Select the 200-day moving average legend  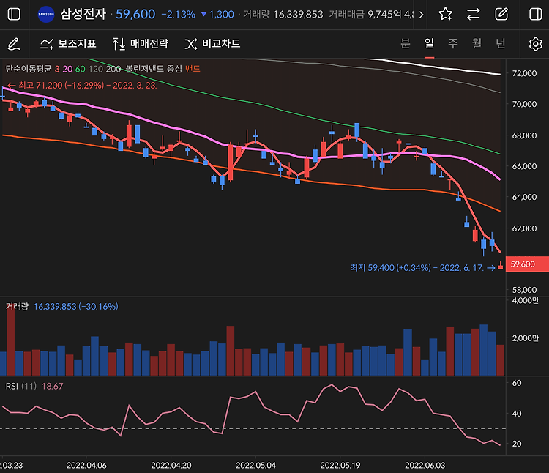coord(113,69)
